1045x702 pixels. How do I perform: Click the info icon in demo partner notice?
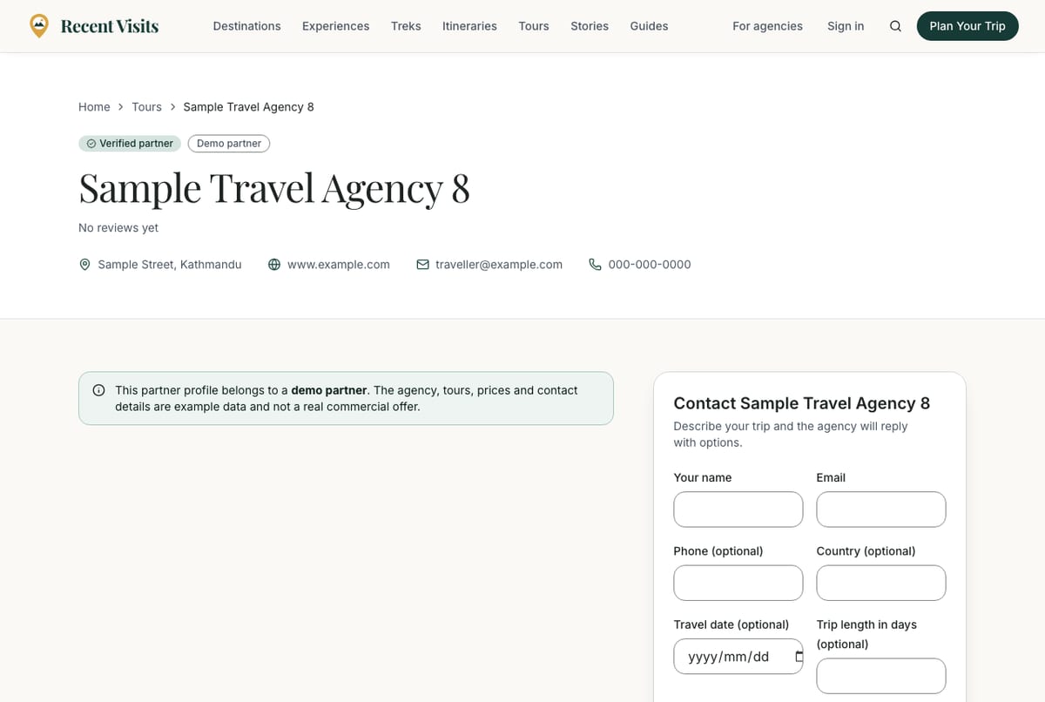[99, 390]
